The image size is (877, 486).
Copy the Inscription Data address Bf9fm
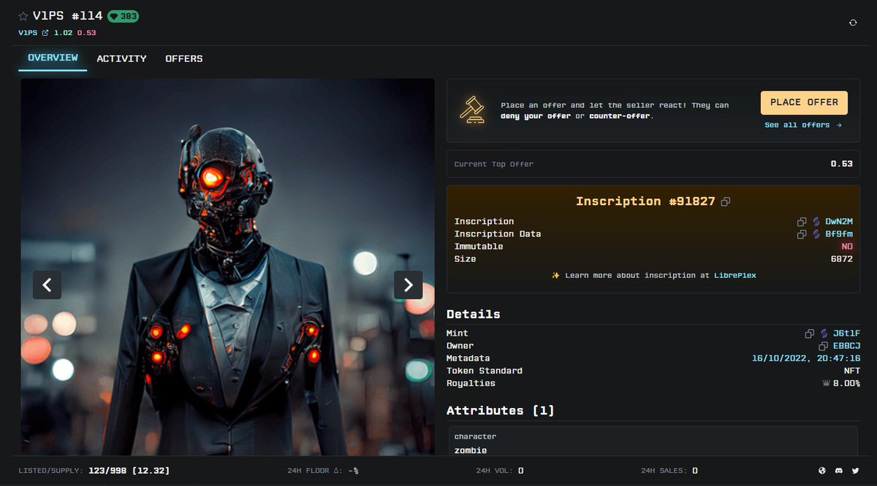(x=801, y=234)
